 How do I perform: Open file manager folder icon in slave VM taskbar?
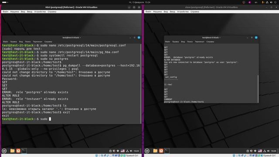155,151
